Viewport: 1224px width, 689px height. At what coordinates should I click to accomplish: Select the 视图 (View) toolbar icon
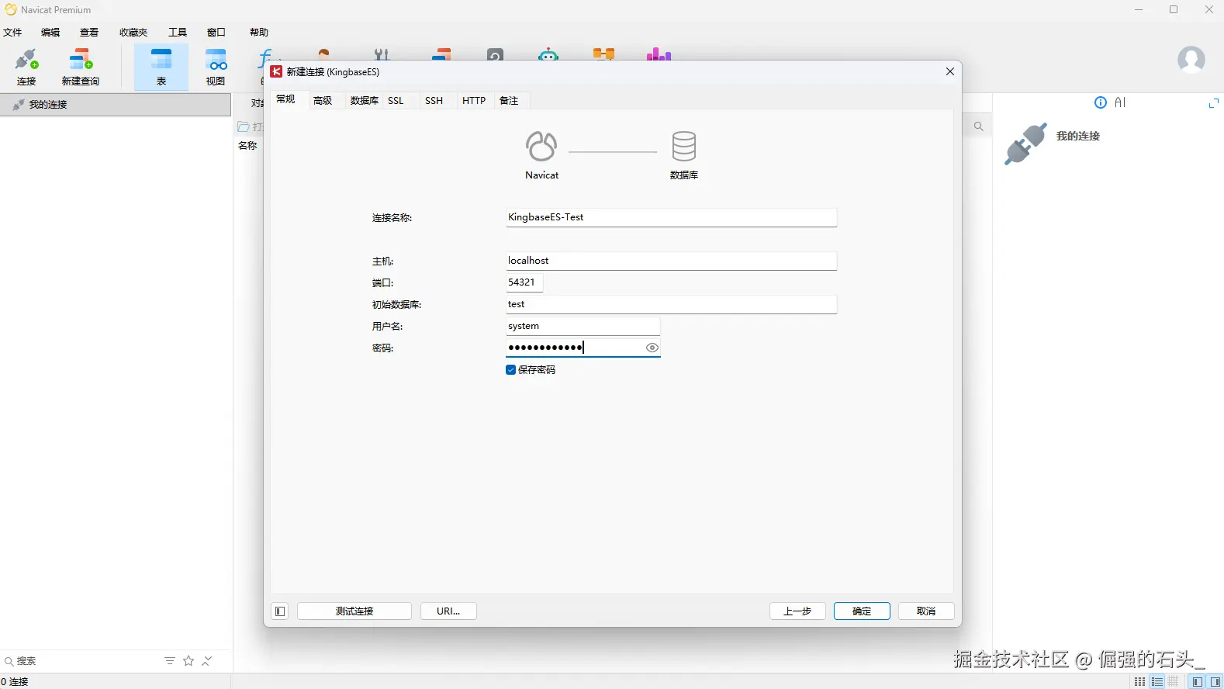[216, 67]
